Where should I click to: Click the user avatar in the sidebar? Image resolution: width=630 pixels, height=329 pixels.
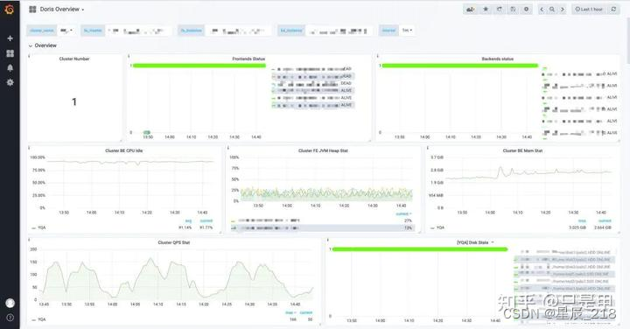pos(10,303)
